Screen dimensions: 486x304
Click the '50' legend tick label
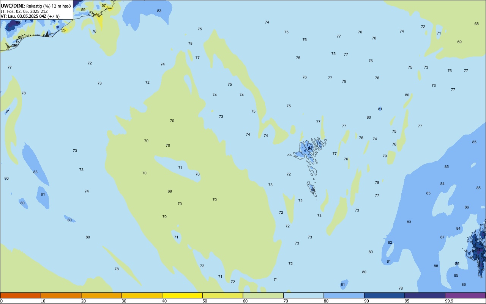click(x=205, y=301)
